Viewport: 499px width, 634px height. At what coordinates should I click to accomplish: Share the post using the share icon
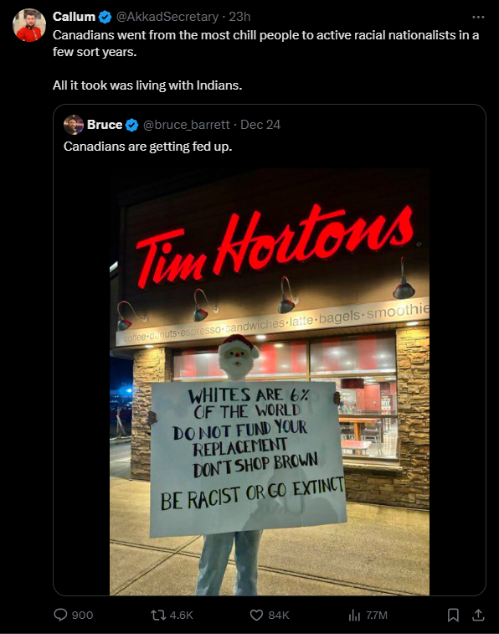478,615
